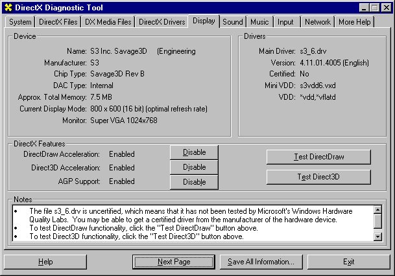Click the '7.5 MB' memory value
395x276 pixels.
pyautogui.click(x=101, y=97)
